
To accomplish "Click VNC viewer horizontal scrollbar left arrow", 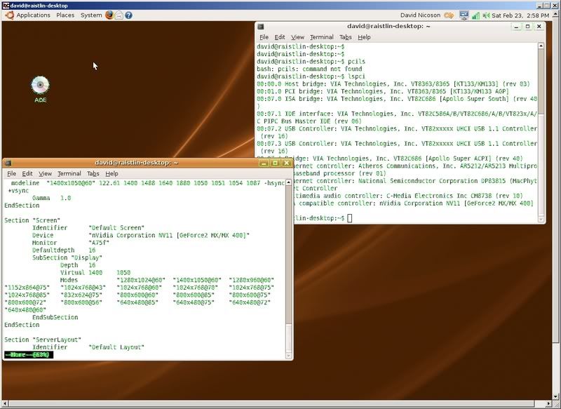I will tap(5, 403).
